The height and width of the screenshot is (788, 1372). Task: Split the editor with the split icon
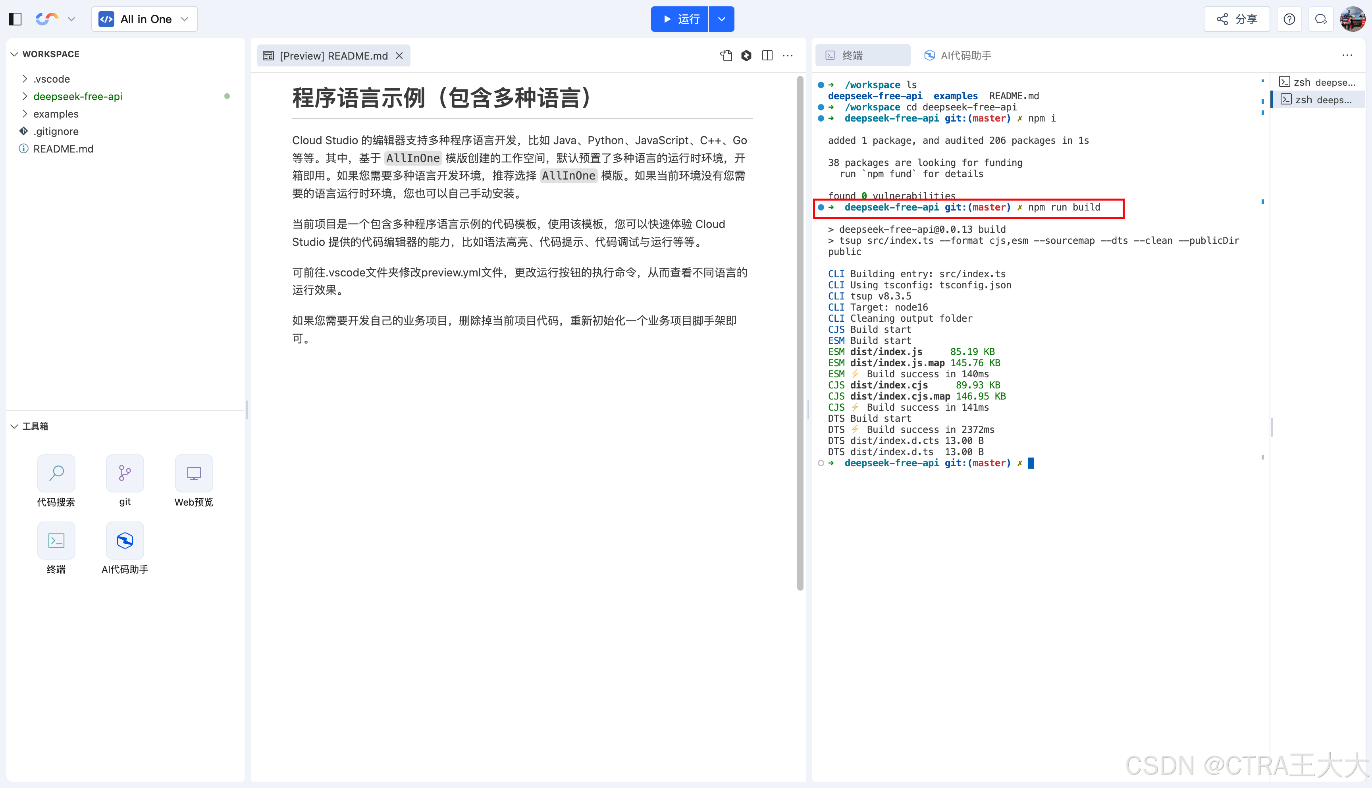pyautogui.click(x=767, y=56)
